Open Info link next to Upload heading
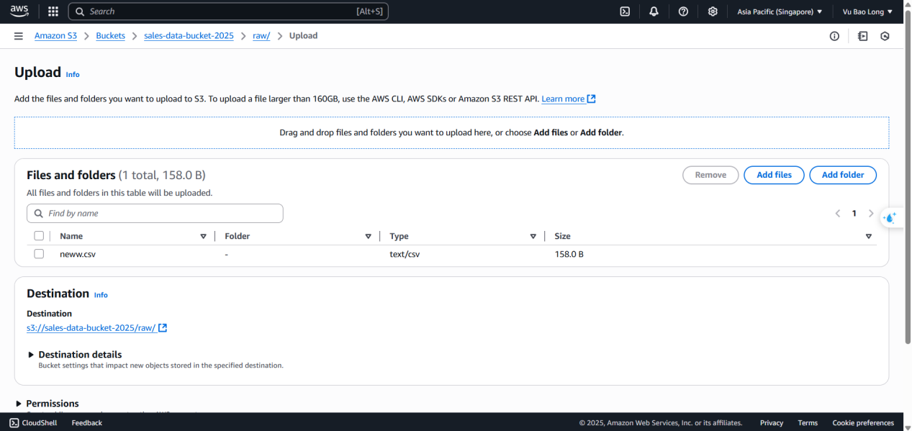Viewport: 912px width, 431px height. click(73, 75)
